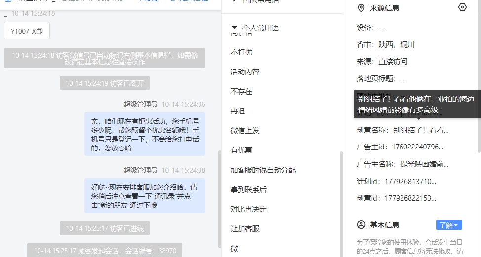Select the quick phrase 再追
This screenshot has height=257, width=481.
[x=238, y=111]
